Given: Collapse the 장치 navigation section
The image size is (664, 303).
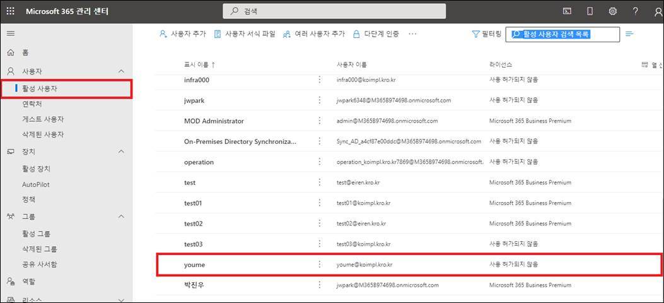Looking at the screenshot, I should click(x=121, y=151).
